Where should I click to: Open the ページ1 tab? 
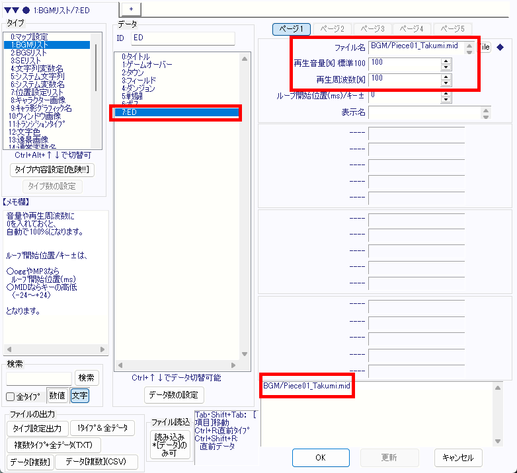pyautogui.click(x=292, y=29)
